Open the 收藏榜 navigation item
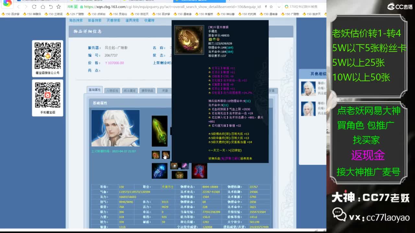The image size is (415, 233). click(149, 20)
